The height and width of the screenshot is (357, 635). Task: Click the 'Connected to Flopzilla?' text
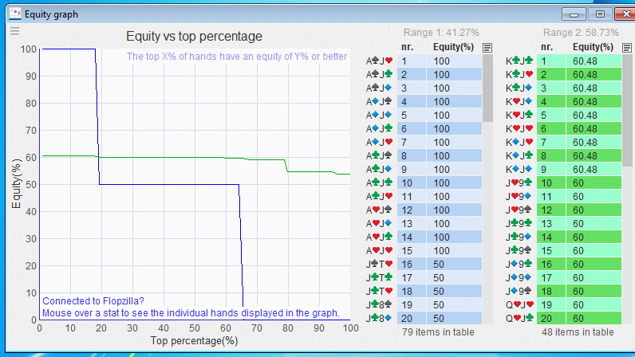93,301
